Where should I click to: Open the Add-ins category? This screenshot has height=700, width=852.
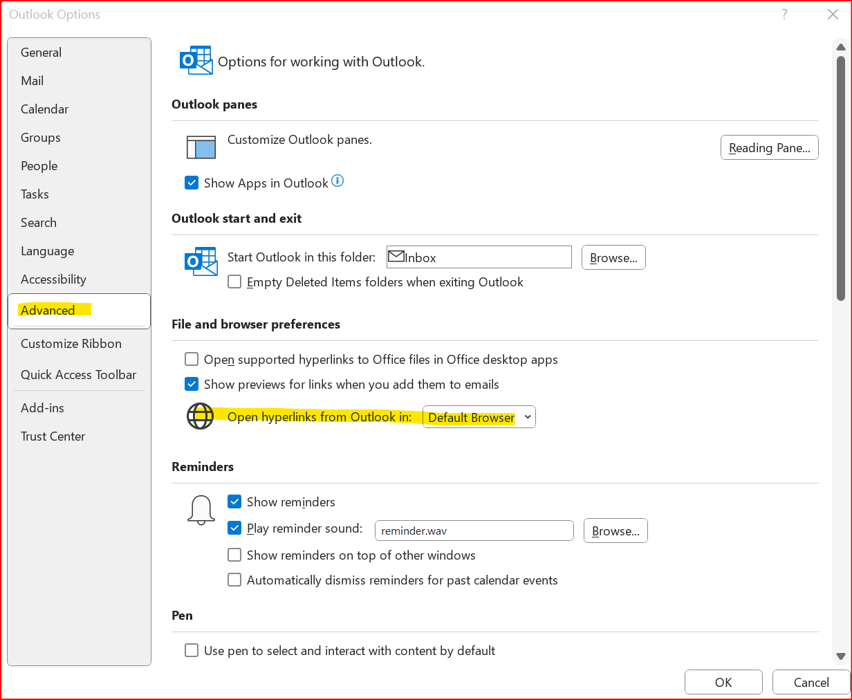tap(79, 408)
